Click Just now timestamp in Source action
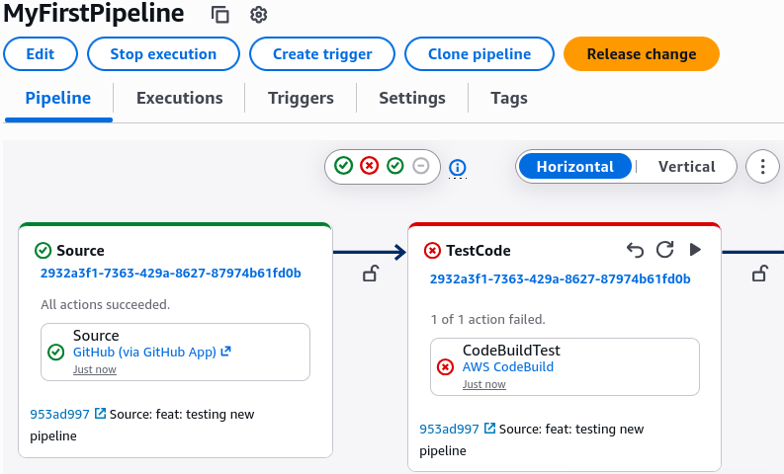The width and height of the screenshot is (784, 474). 95,369
